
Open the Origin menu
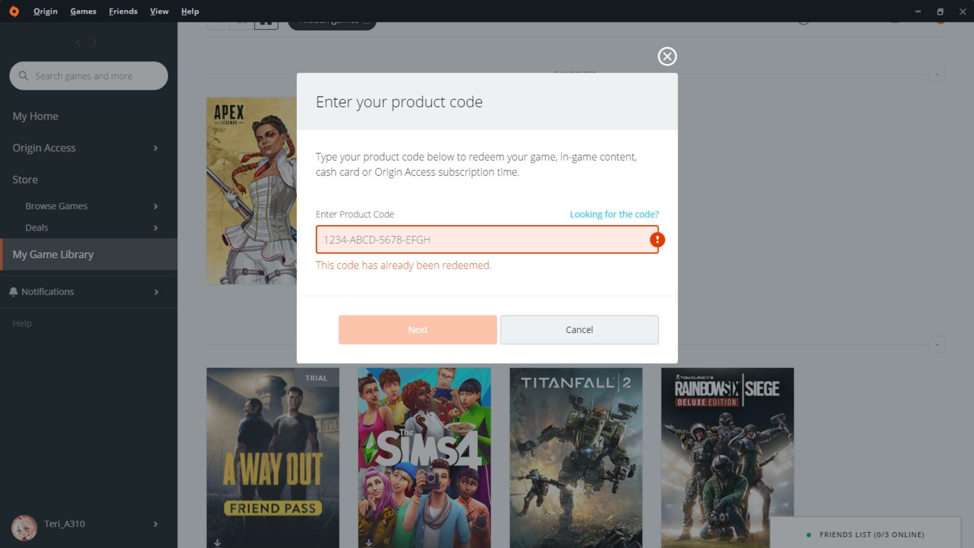coord(45,11)
